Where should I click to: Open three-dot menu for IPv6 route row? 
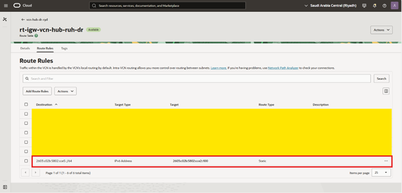[386, 160]
